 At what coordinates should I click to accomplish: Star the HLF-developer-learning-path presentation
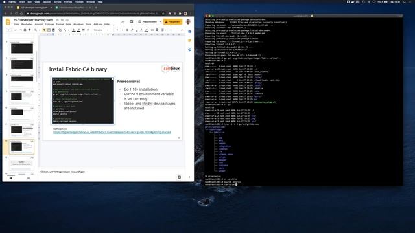click(x=58, y=20)
